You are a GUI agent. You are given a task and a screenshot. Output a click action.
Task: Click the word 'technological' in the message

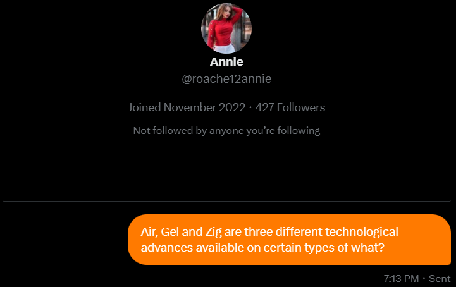pyautogui.click(x=362, y=232)
